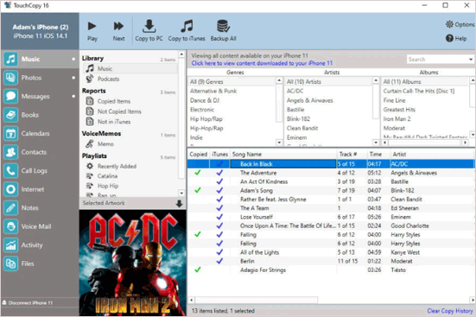Click Clear Copy History link
This screenshot has height=317, width=476.
tap(450, 311)
